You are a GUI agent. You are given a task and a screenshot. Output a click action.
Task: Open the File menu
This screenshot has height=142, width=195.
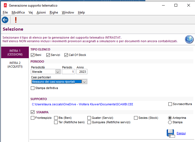pyautogui.click(x=5, y=12)
